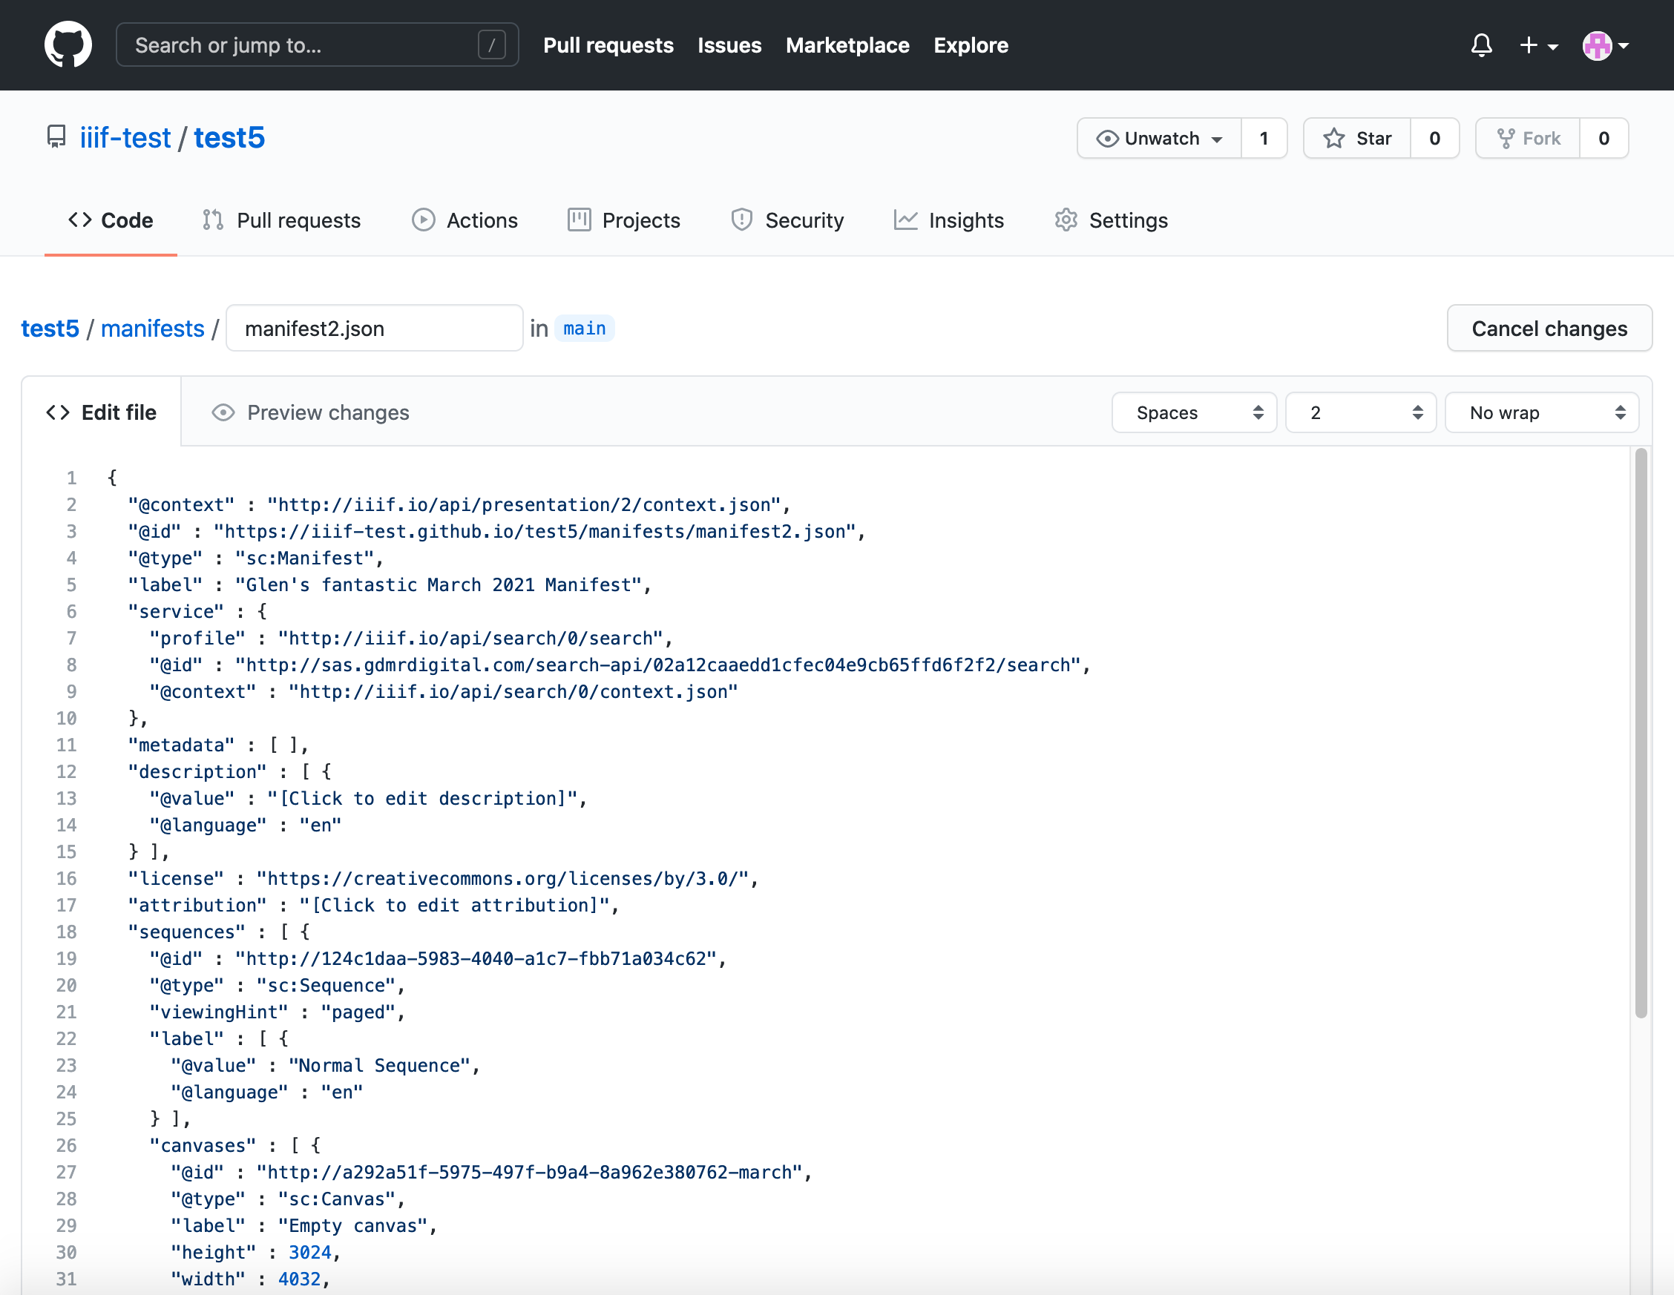Screen dimensions: 1674x1295
Task: Click the stargazers count next to Star
Action: (1435, 138)
